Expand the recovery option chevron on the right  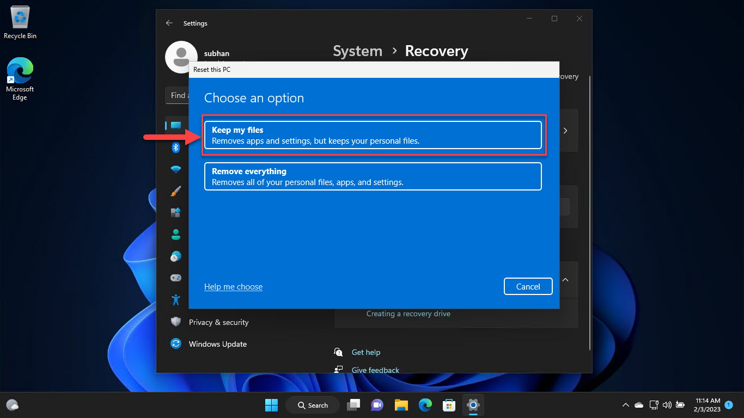click(565, 280)
